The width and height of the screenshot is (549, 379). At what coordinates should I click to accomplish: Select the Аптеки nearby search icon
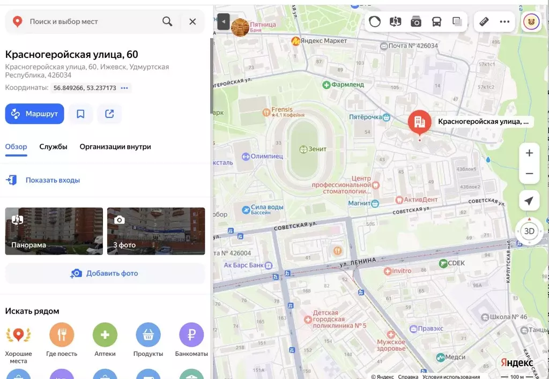pos(105,335)
